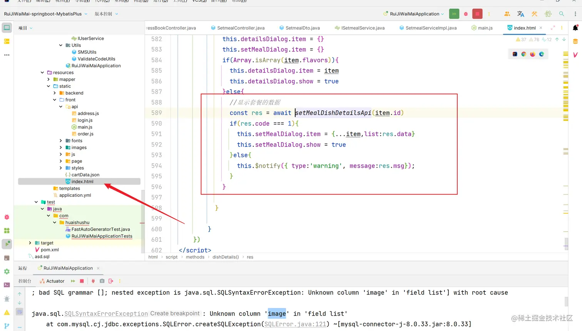The width and height of the screenshot is (582, 331).
Task: Switch to 控制台 console tab
Action: click(x=25, y=281)
